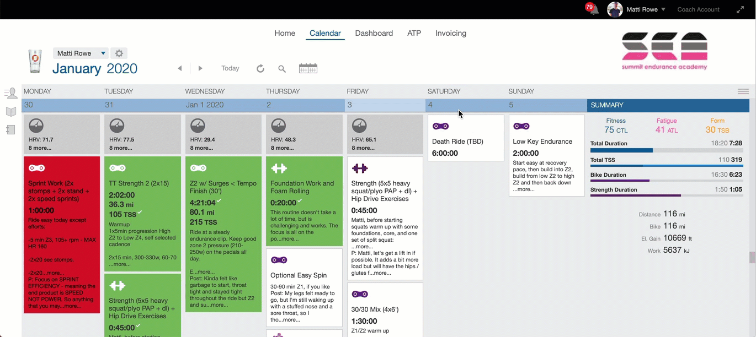This screenshot has width=756, height=337.
Task: Click the strength icon on Foundation Work card
Action: [x=279, y=168]
